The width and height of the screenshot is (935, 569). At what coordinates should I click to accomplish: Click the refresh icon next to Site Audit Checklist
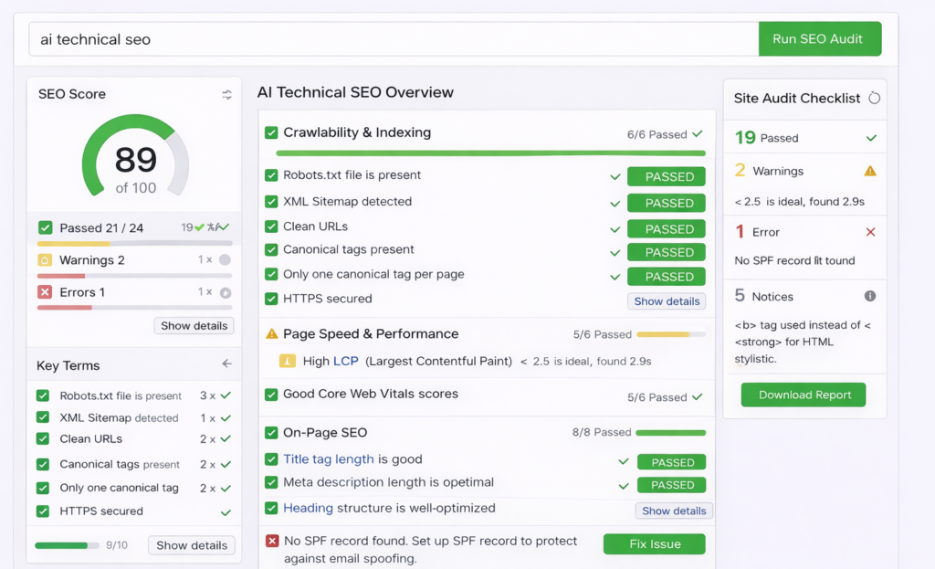pyautogui.click(x=874, y=98)
